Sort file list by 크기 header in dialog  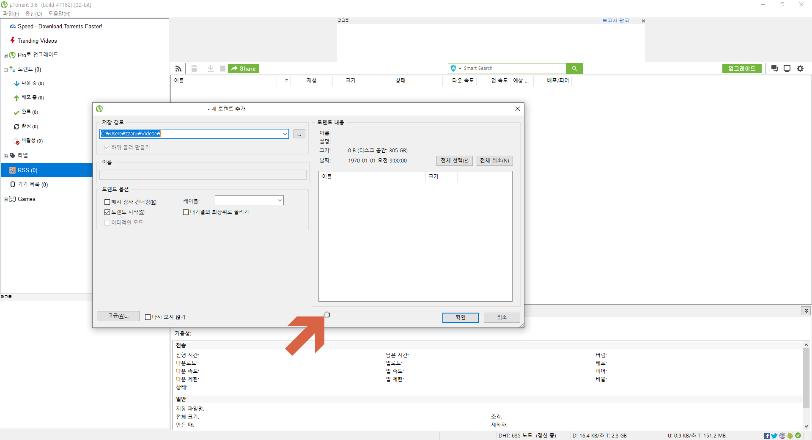pos(442,176)
